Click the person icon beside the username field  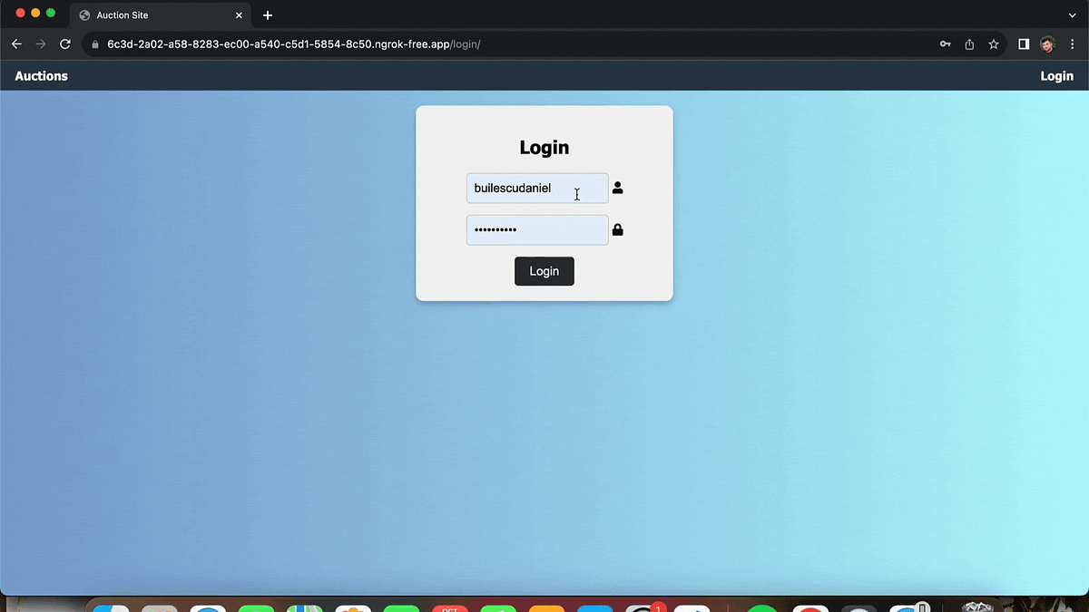(618, 188)
